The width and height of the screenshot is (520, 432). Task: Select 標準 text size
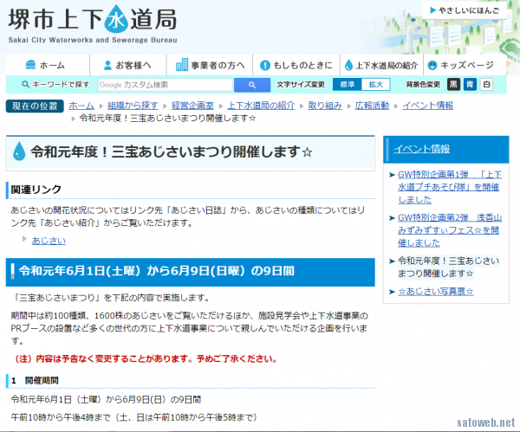pyautogui.click(x=347, y=85)
